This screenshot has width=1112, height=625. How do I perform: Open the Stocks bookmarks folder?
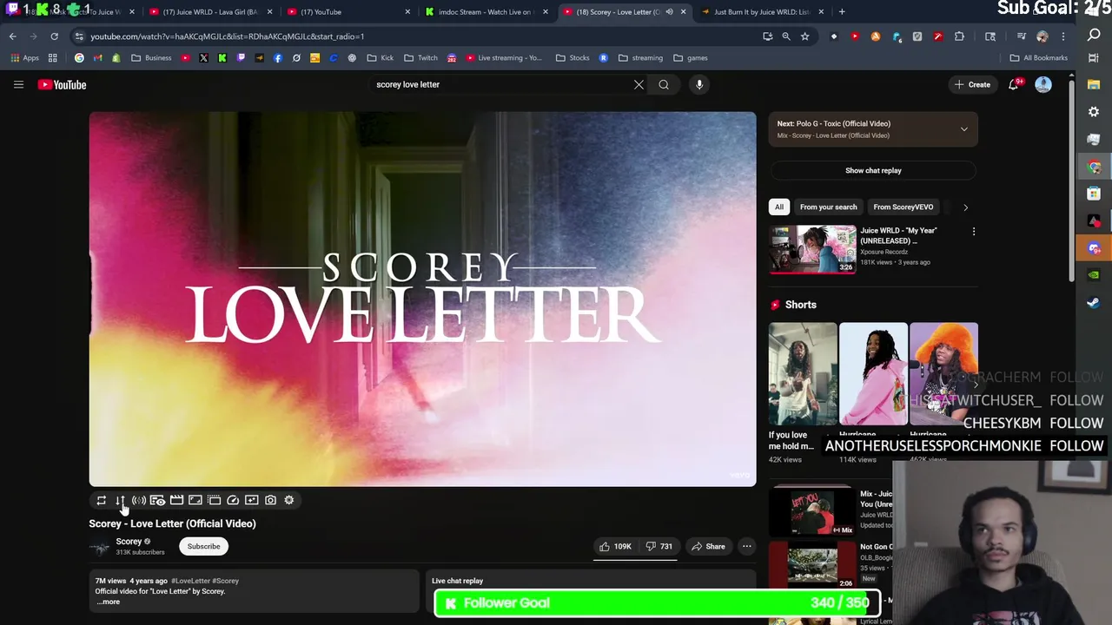click(573, 58)
